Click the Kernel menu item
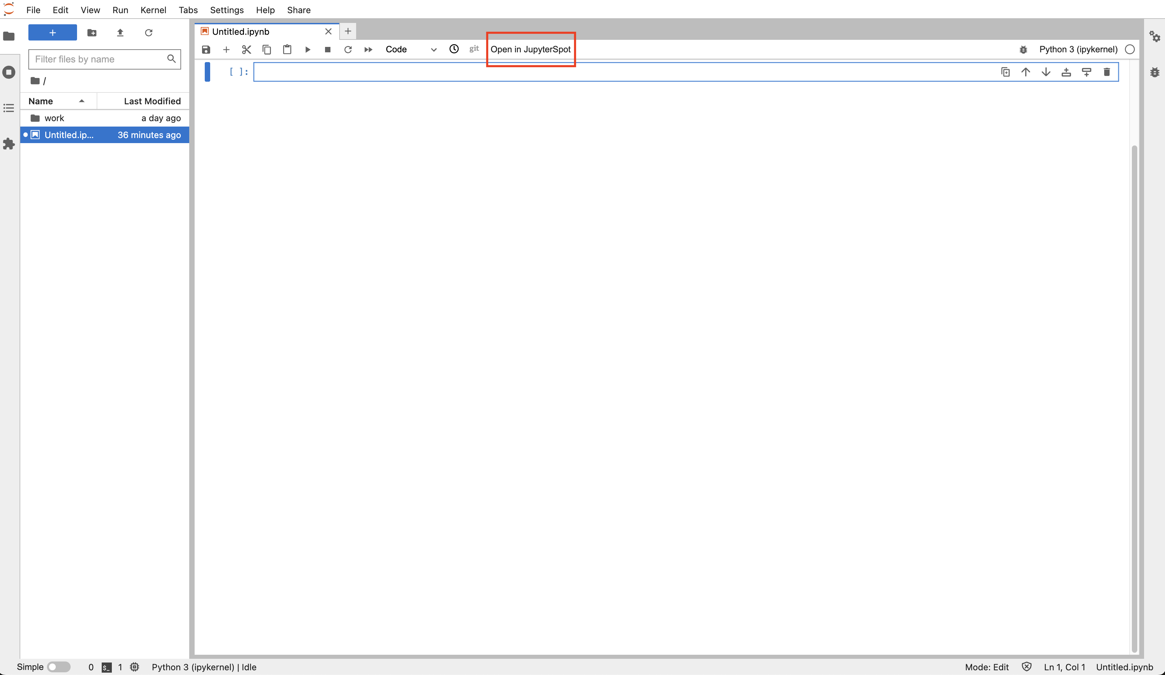The height and width of the screenshot is (675, 1165). coord(153,10)
